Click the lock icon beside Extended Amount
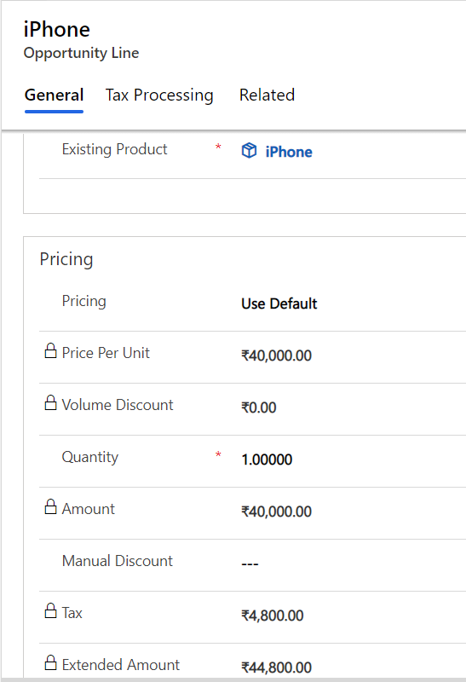The image size is (466, 682). click(51, 662)
